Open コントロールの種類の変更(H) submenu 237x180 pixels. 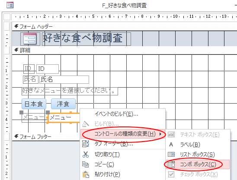click(x=123, y=134)
